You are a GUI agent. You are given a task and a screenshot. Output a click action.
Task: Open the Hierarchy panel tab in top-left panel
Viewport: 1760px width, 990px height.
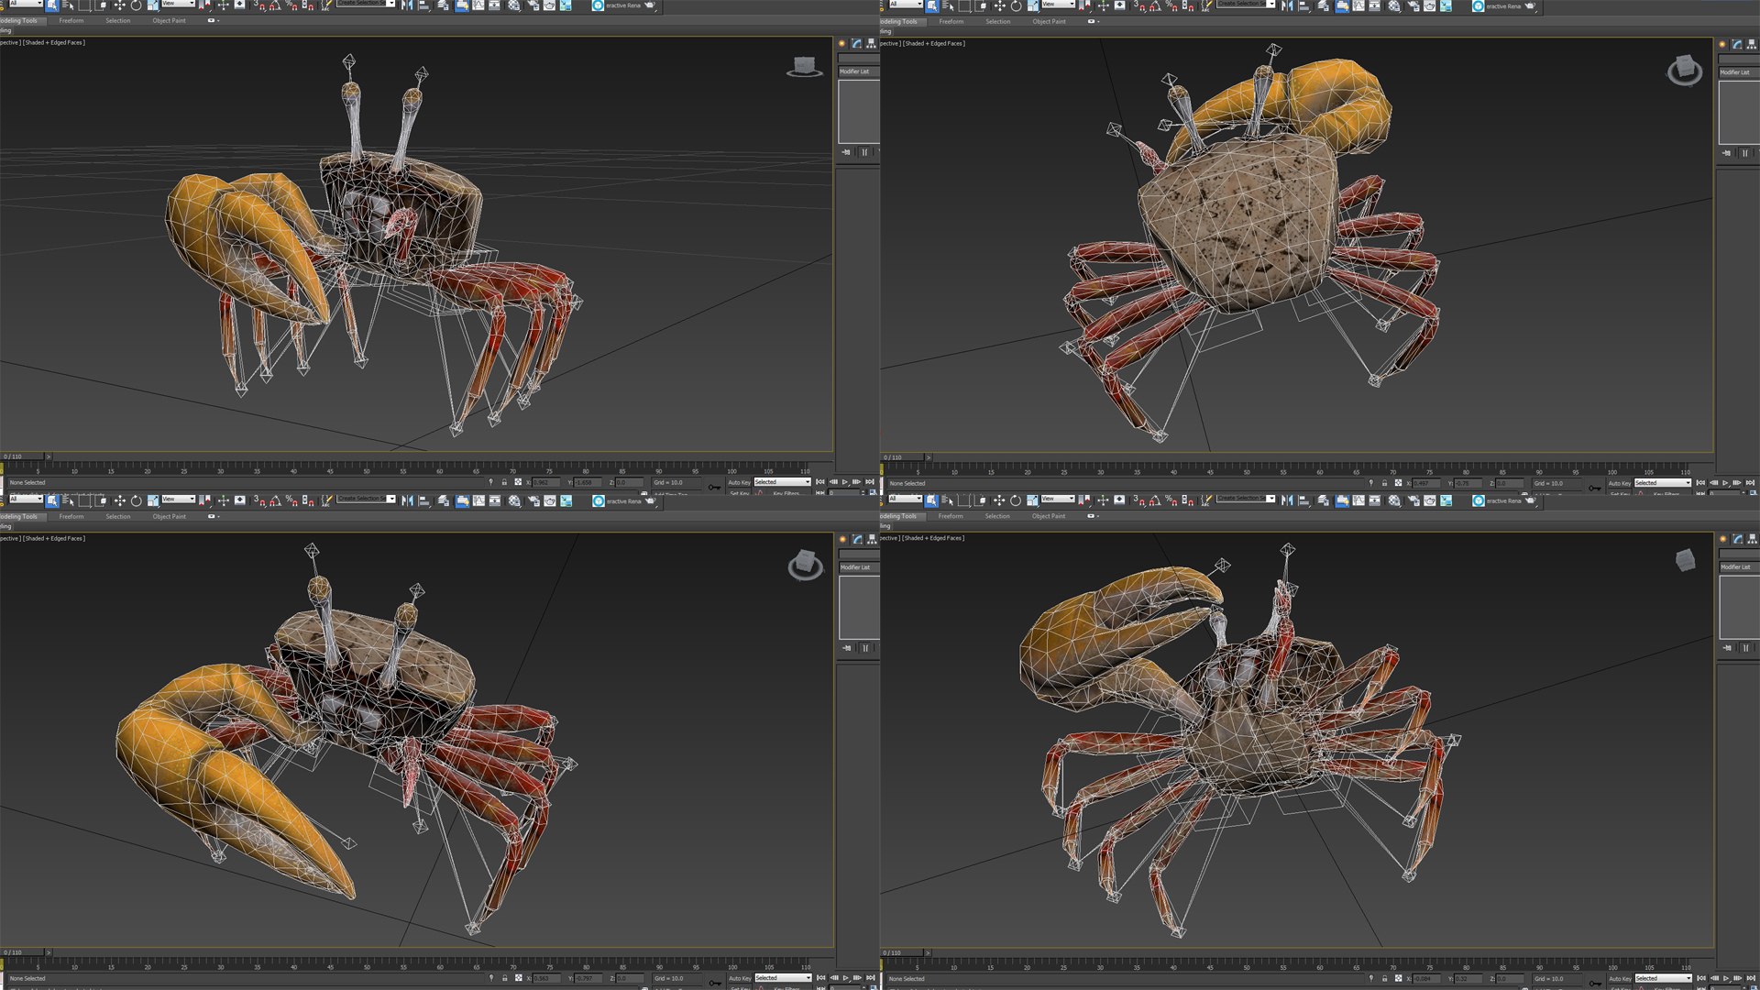[x=872, y=43]
